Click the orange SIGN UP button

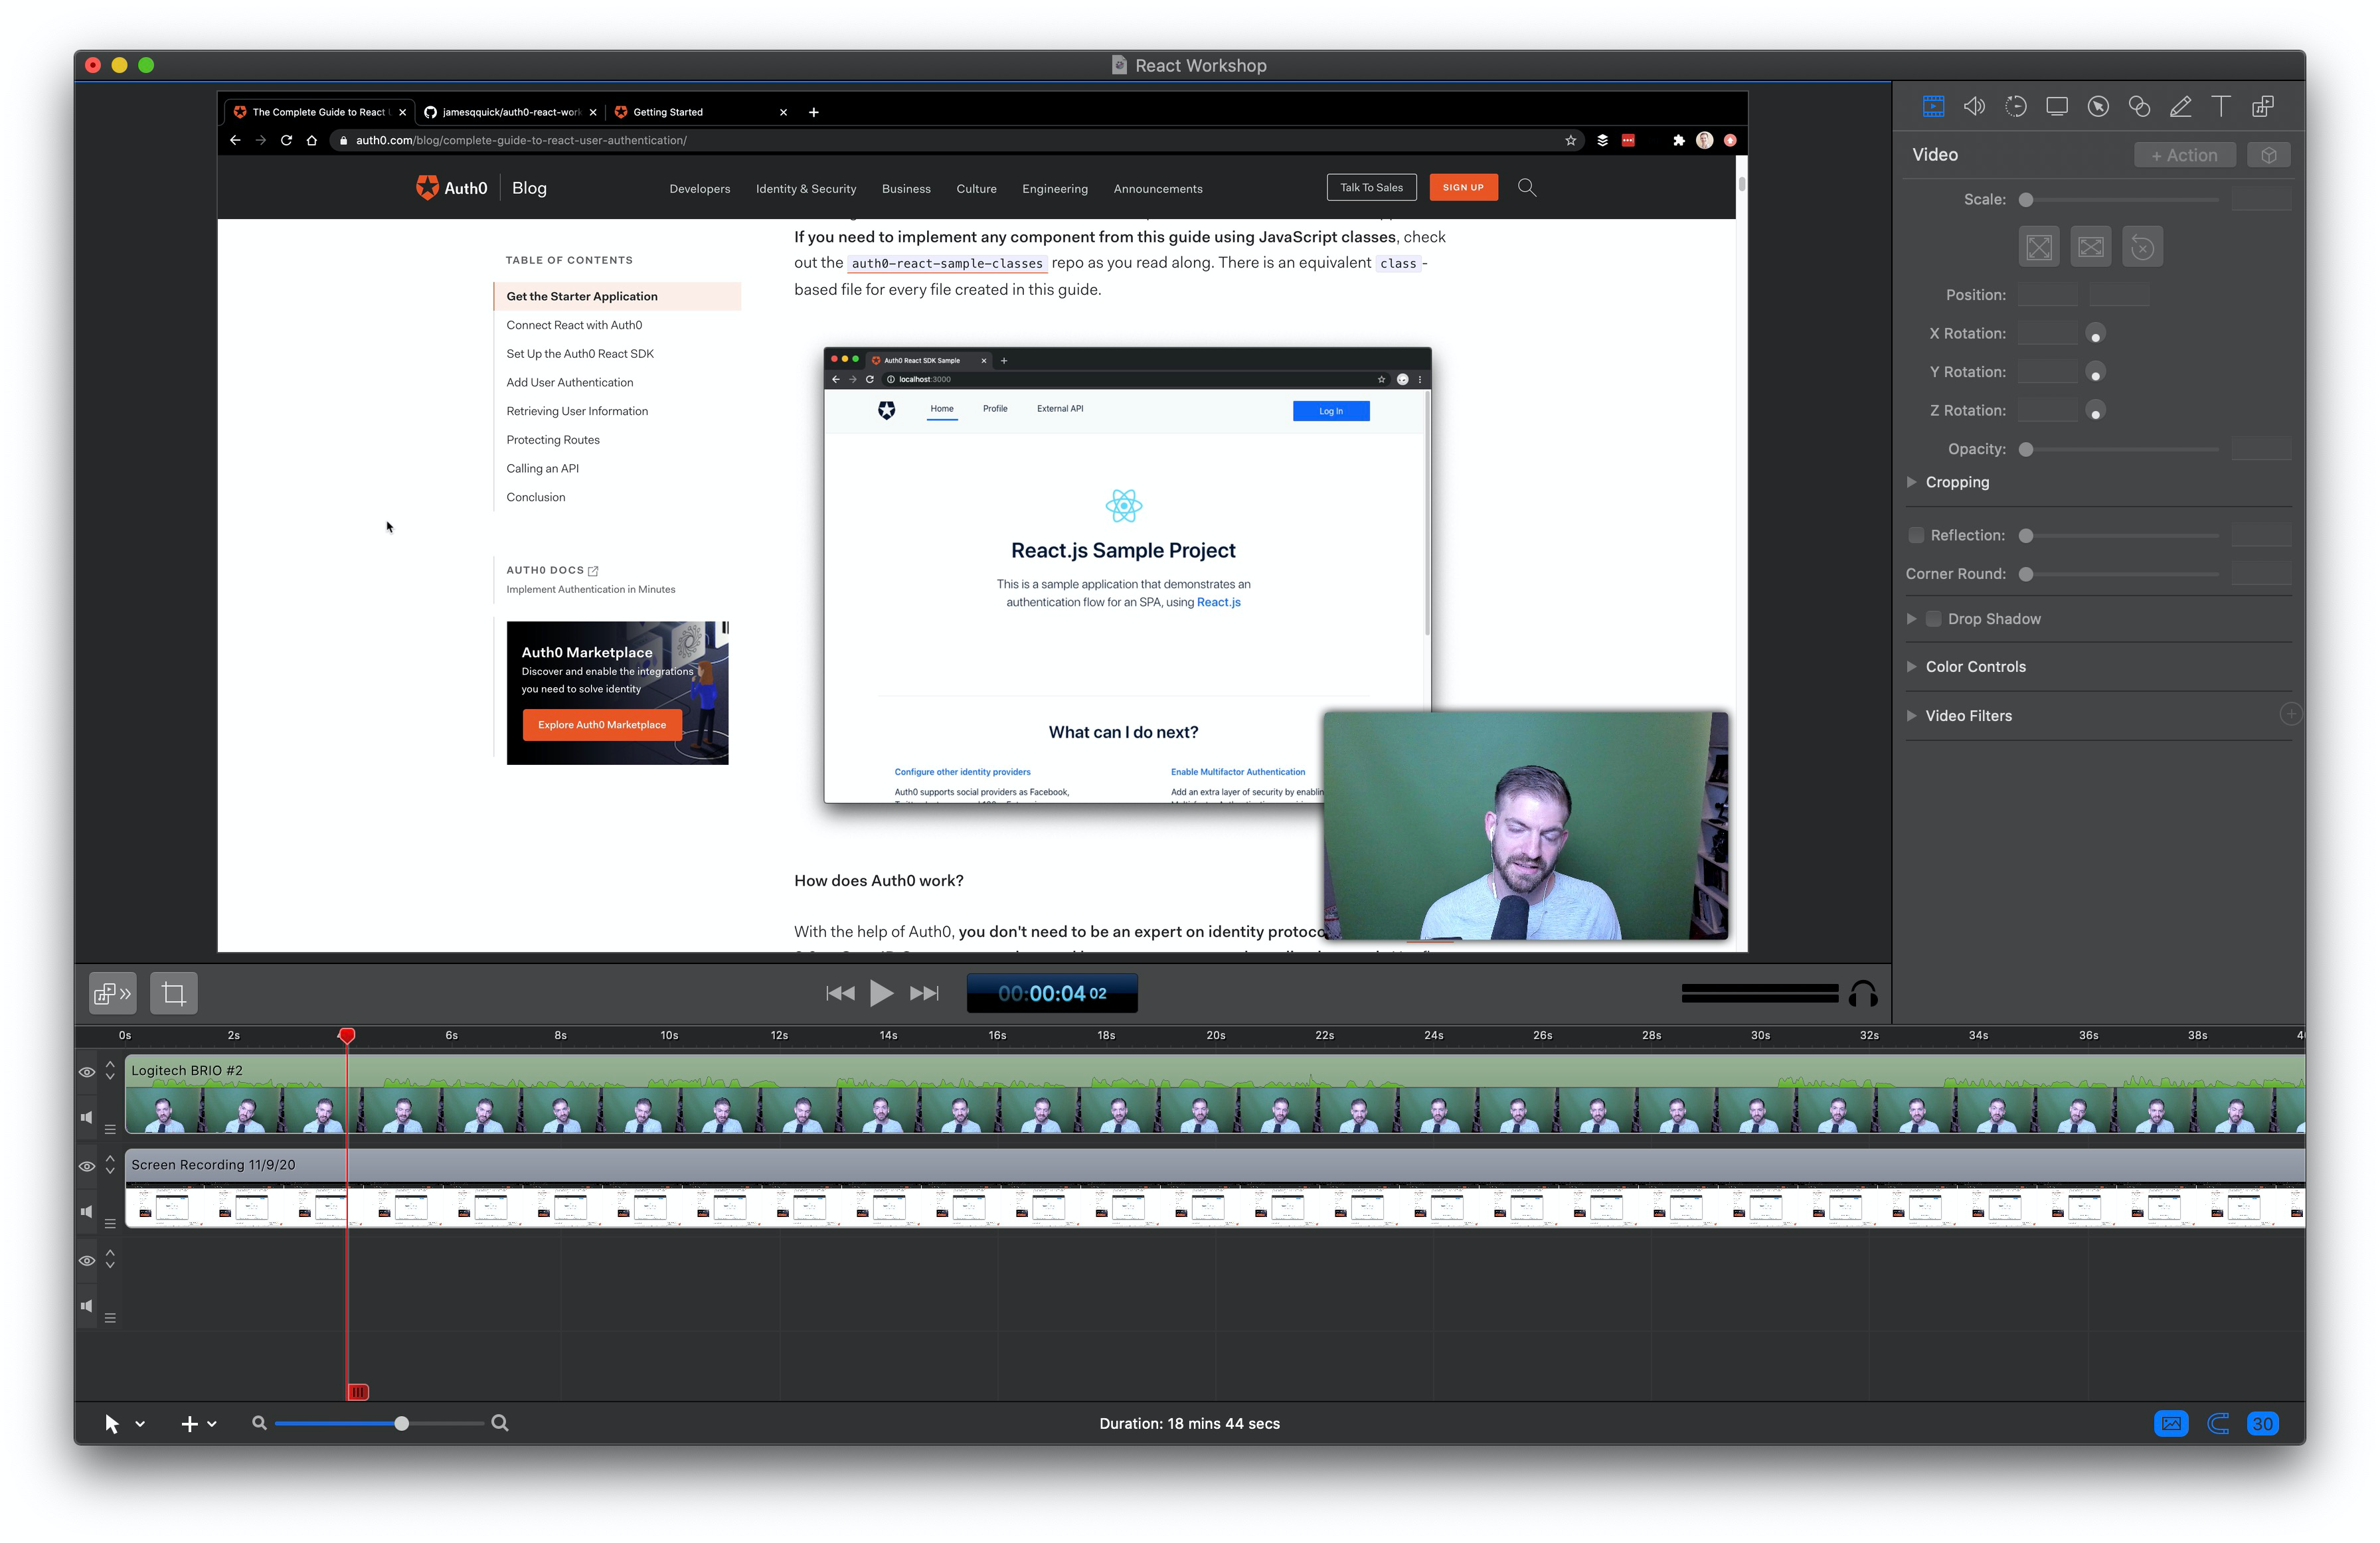pyautogui.click(x=1463, y=187)
